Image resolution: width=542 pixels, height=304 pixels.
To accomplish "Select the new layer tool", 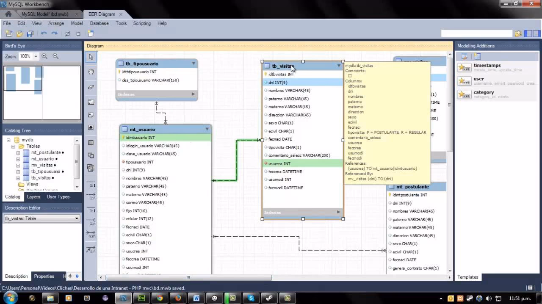I will [x=91, y=102].
